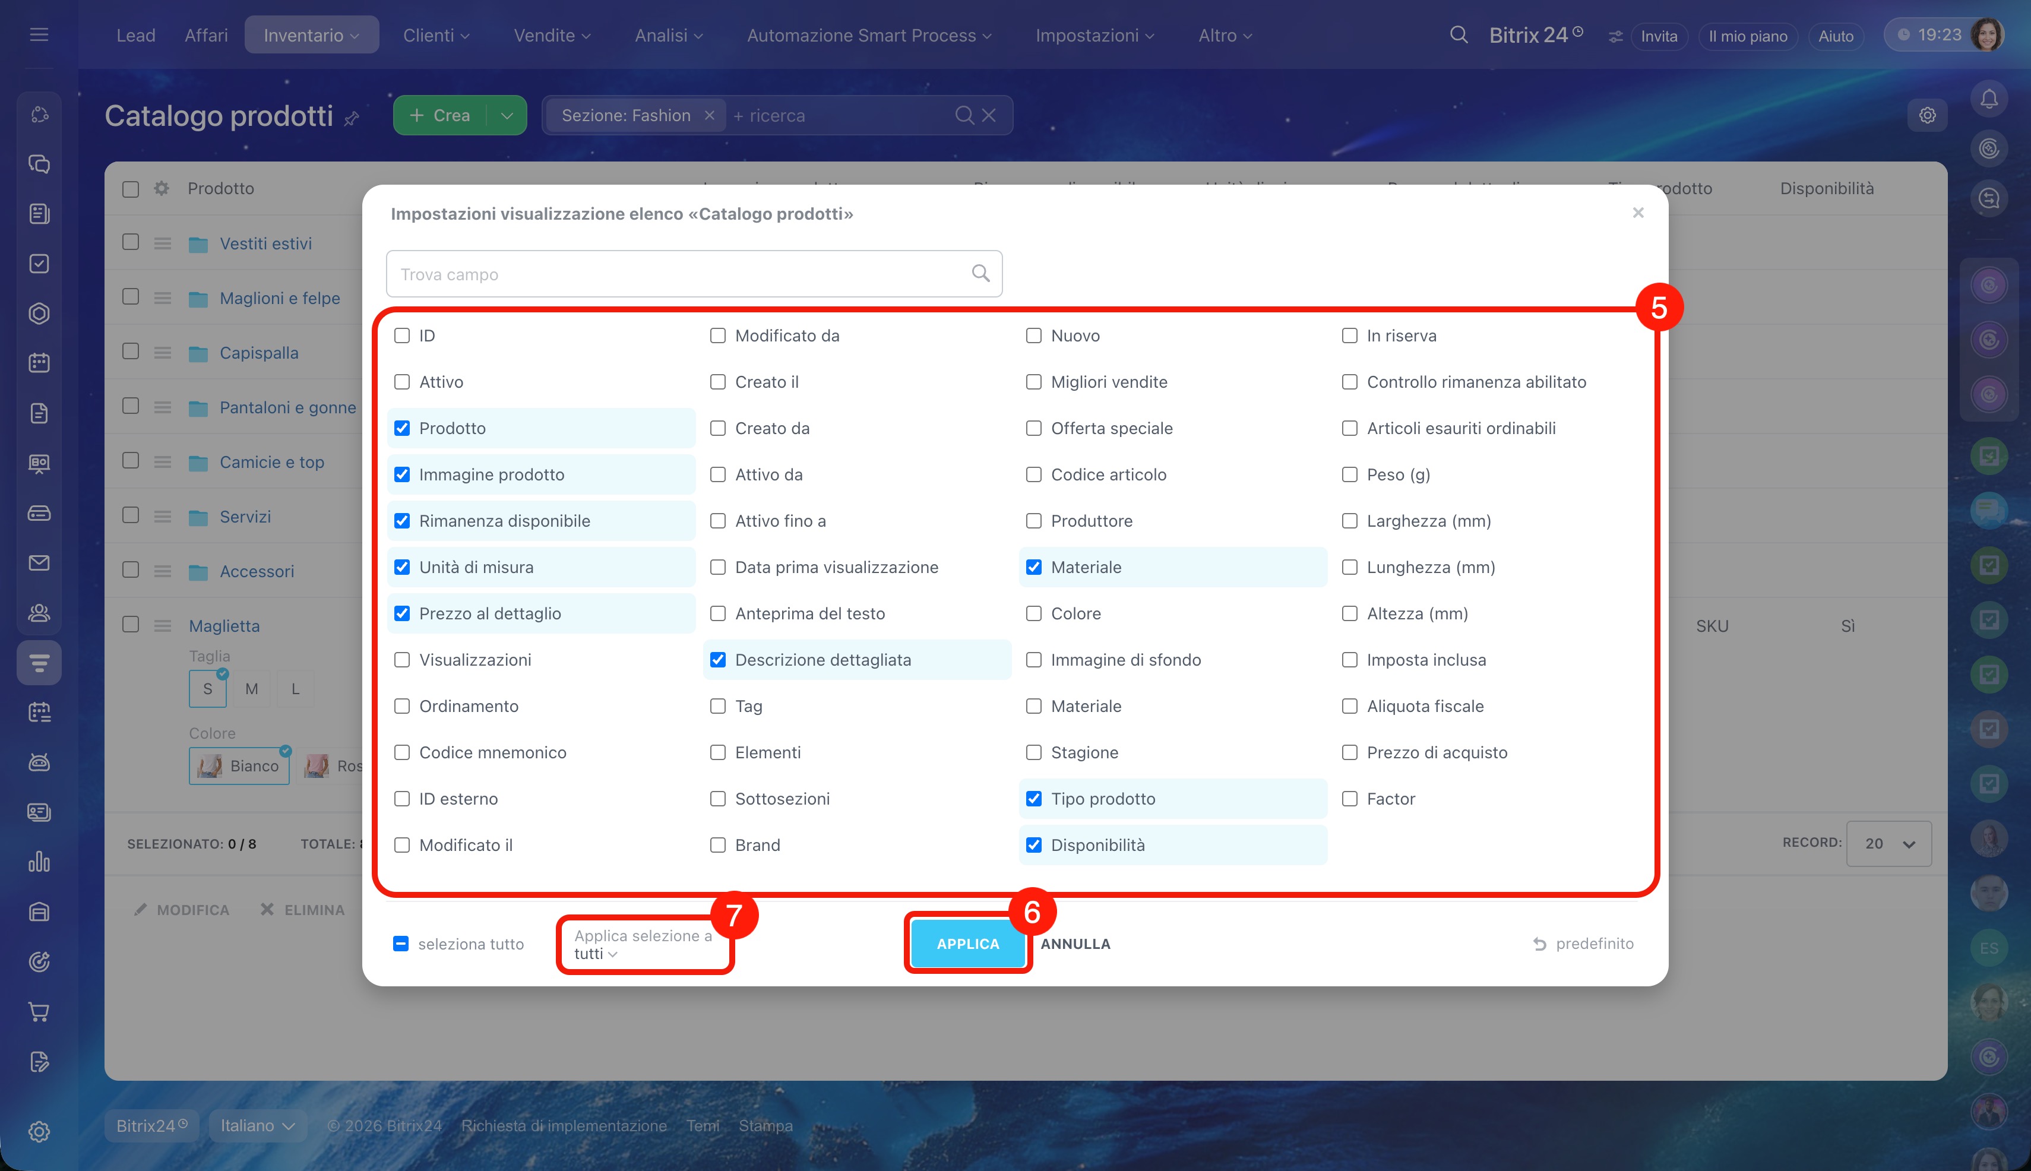The width and height of the screenshot is (2031, 1171).
Task: Open the calendar icon in sidebar
Action: (x=39, y=363)
